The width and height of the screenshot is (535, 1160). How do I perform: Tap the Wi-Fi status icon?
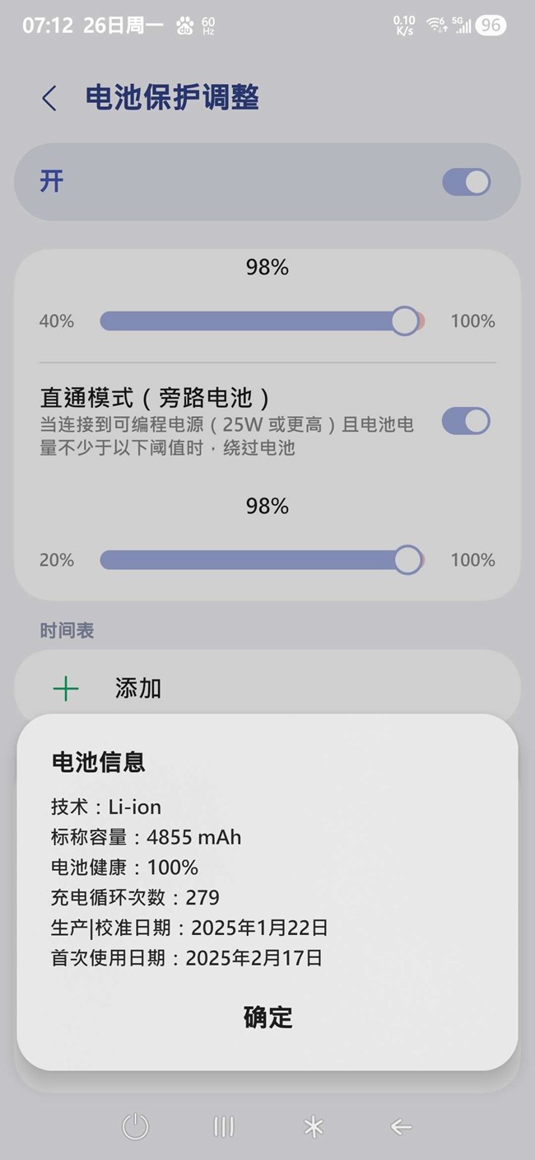click(435, 26)
